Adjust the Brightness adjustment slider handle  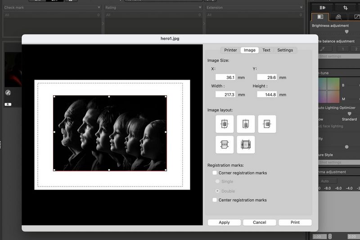click(x=346, y=32)
